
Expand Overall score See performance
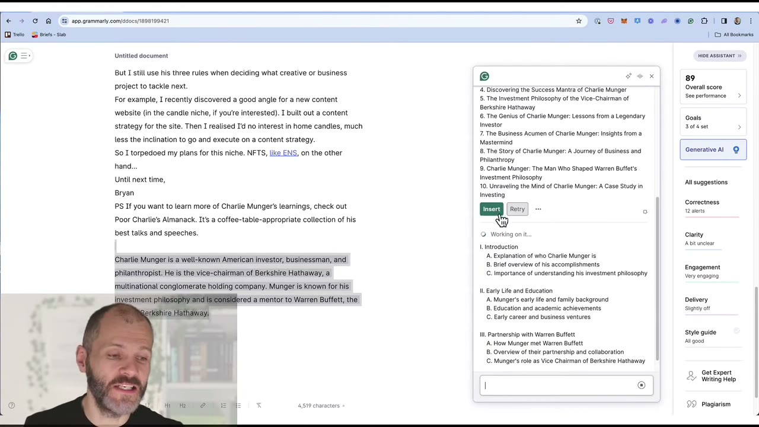click(x=713, y=87)
